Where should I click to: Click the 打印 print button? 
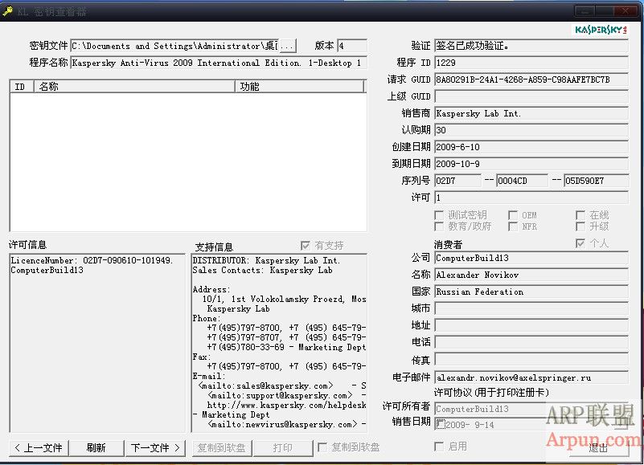[x=284, y=447]
